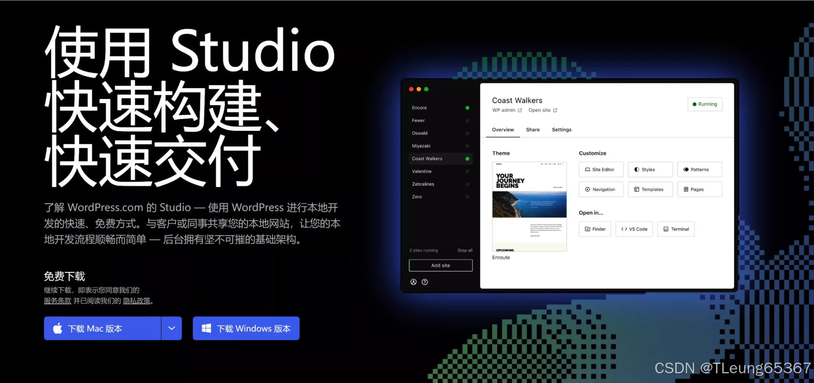This screenshot has width=814, height=383.
Task: Toggle the Miyazaki site status dot
Action: (x=467, y=146)
